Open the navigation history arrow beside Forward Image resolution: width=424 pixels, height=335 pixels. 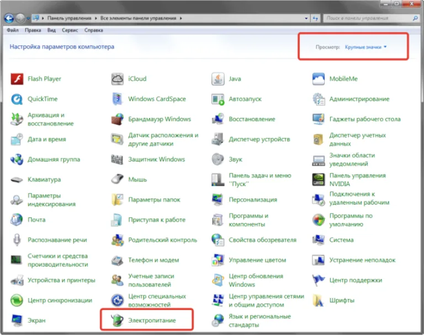[28, 18]
